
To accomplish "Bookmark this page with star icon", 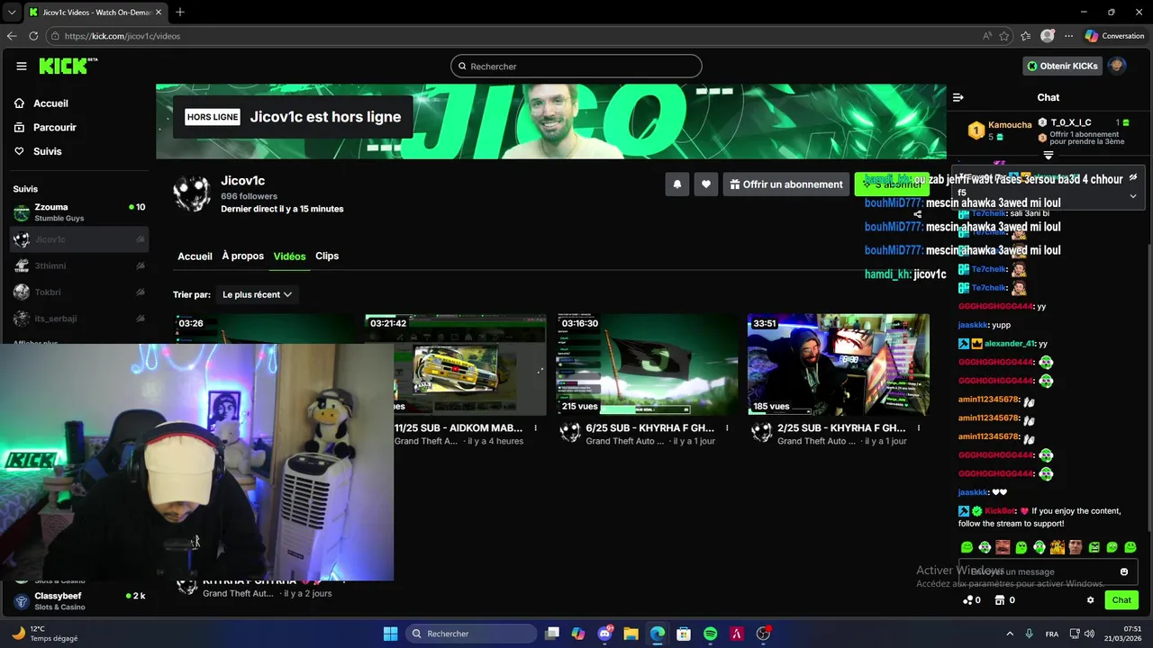I will pos(1005,36).
